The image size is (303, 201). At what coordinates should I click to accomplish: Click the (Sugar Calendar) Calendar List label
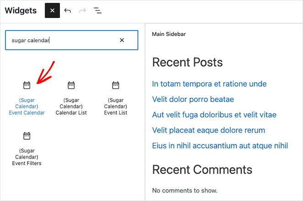[71, 106]
